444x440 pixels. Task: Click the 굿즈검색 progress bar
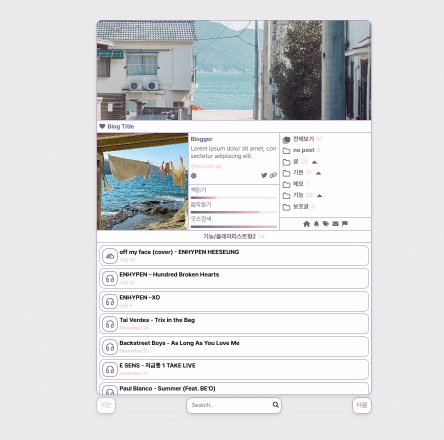233,226
